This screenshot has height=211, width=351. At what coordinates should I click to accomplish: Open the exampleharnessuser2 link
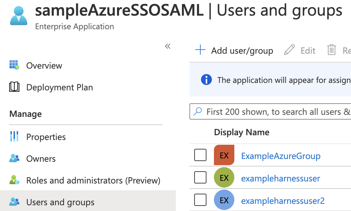(x=283, y=201)
